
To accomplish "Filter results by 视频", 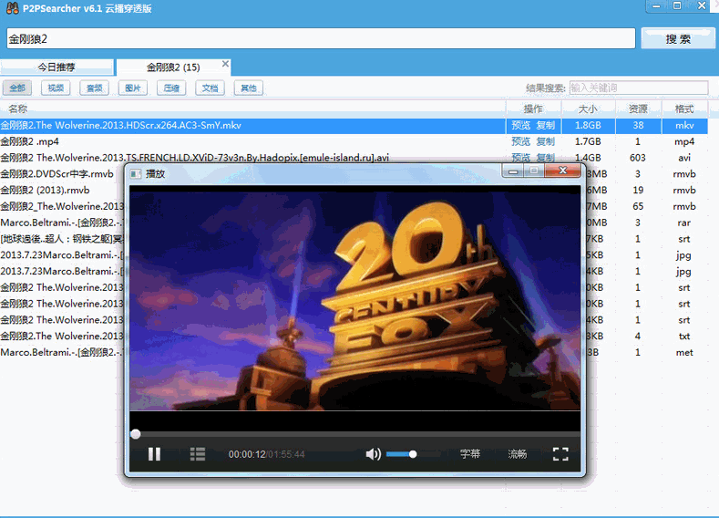I will tap(56, 88).
